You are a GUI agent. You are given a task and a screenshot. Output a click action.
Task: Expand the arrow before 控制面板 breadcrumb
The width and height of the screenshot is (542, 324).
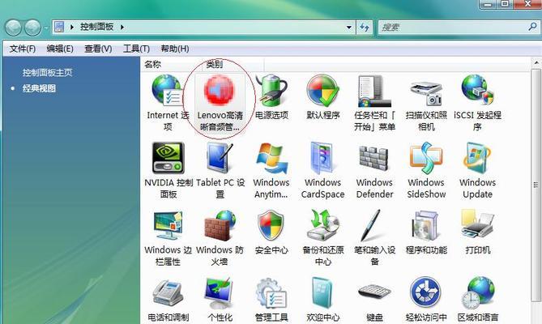click(72, 27)
